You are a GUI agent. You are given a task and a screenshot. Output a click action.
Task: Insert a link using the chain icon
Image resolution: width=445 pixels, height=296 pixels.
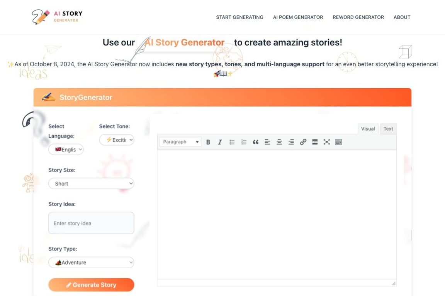pyautogui.click(x=303, y=142)
